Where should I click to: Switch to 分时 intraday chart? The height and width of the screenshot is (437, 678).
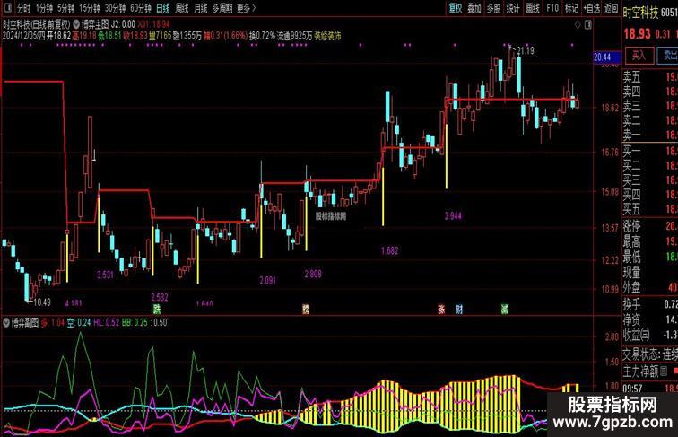click(x=23, y=8)
